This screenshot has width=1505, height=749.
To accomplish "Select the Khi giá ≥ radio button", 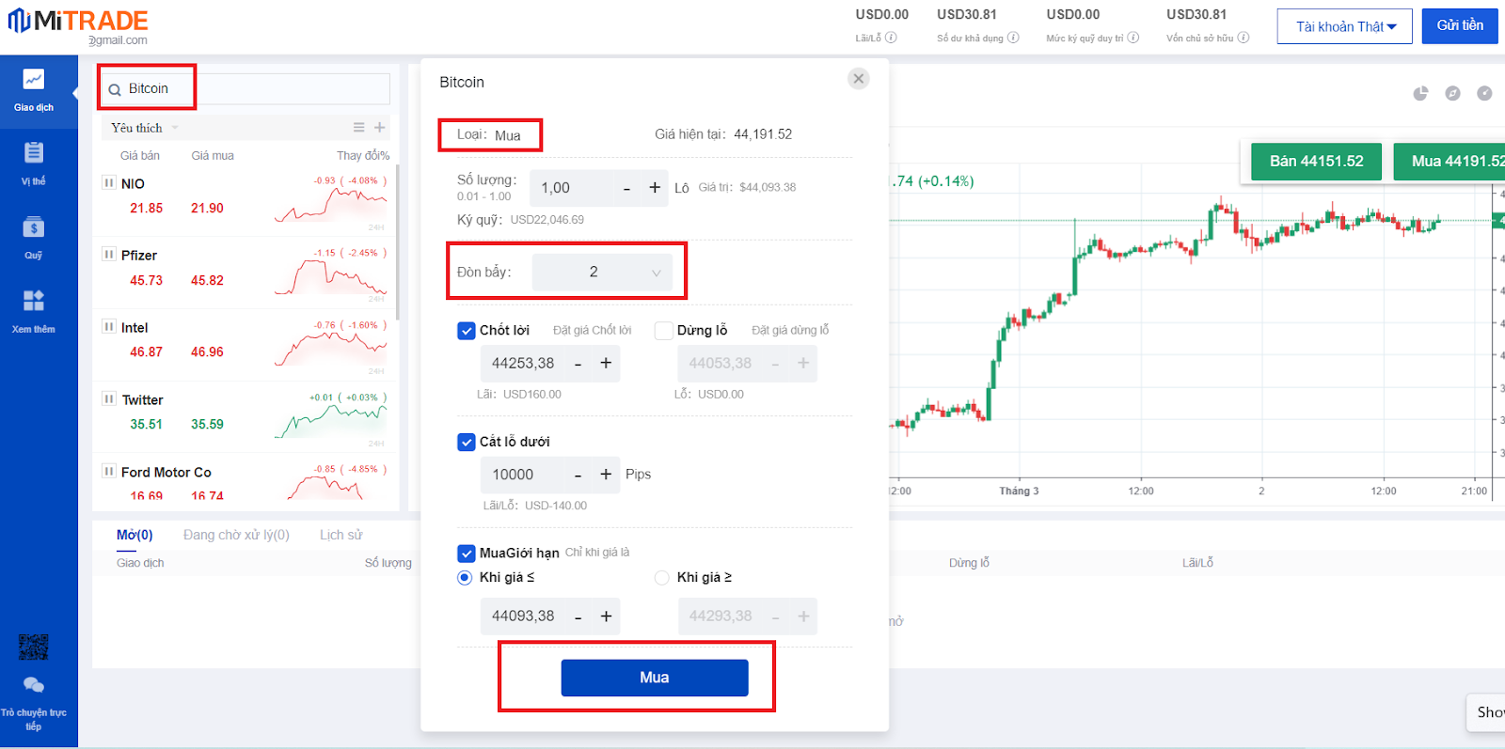I will [662, 578].
